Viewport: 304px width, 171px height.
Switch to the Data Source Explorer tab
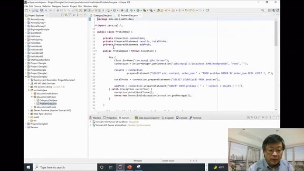(x=147, y=118)
